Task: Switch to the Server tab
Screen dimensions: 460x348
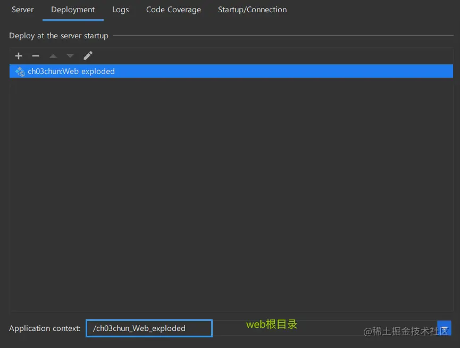Action: coord(22,10)
